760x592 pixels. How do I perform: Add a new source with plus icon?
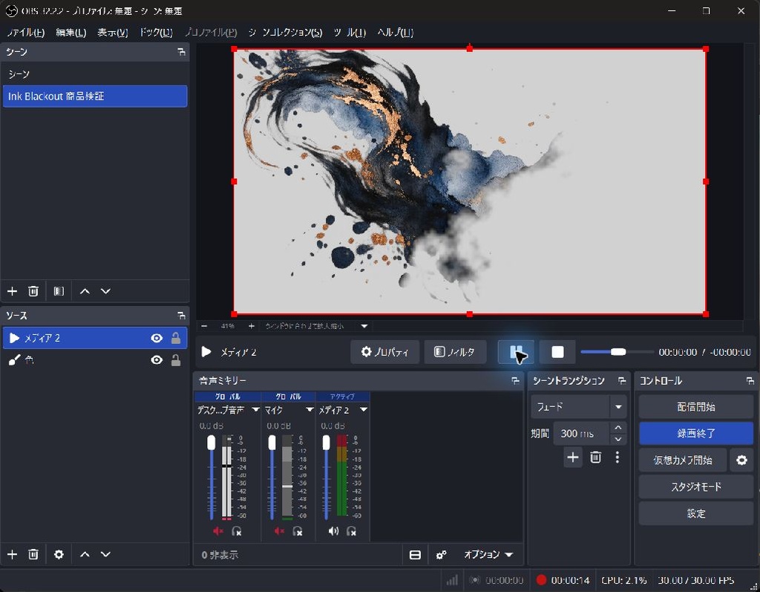[12, 554]
